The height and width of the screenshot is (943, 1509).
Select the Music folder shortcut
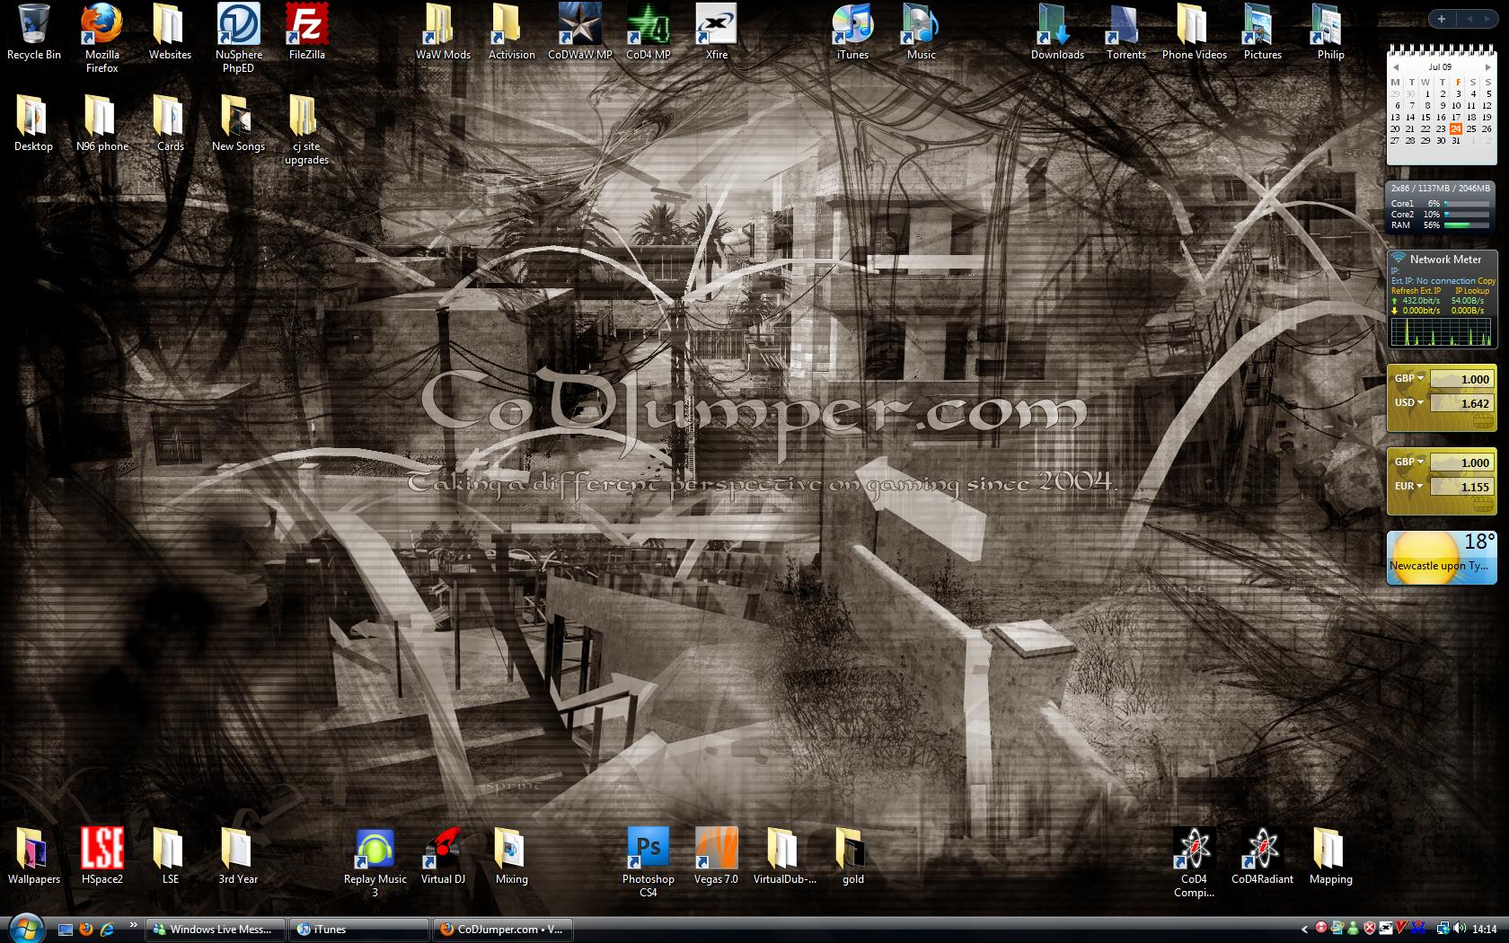tap(921, 32)
